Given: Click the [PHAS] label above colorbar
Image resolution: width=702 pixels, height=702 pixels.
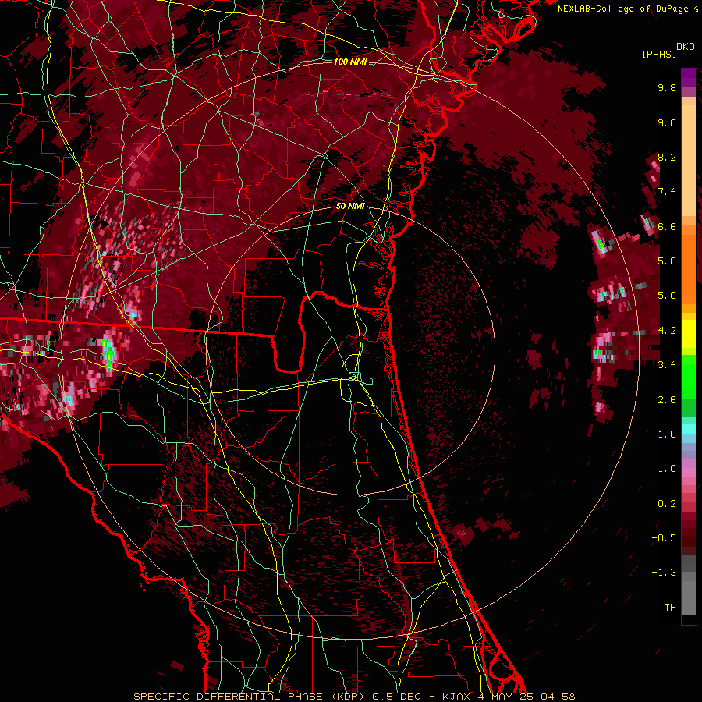Looking at the screenshot, I should coord(659,54).
